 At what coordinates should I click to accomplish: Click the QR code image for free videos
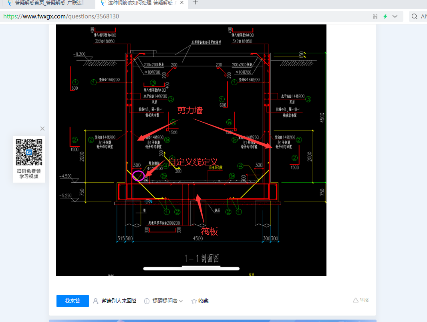(29, 152)
